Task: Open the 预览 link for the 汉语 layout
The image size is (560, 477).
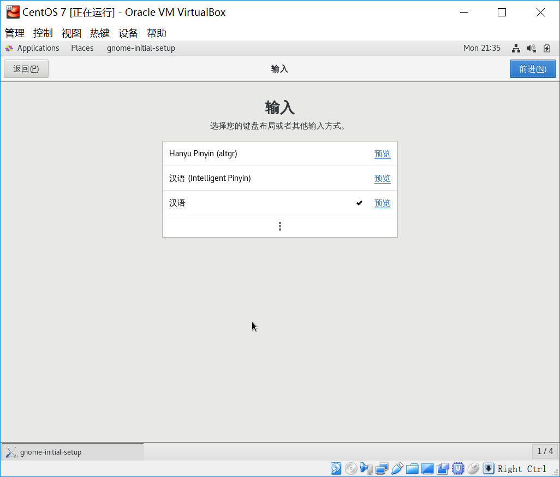Action: tap(382, 203)
